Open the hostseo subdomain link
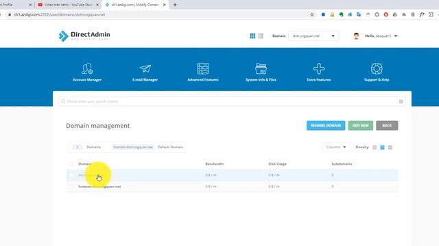 pyautogui.click(x=99, y=187)
